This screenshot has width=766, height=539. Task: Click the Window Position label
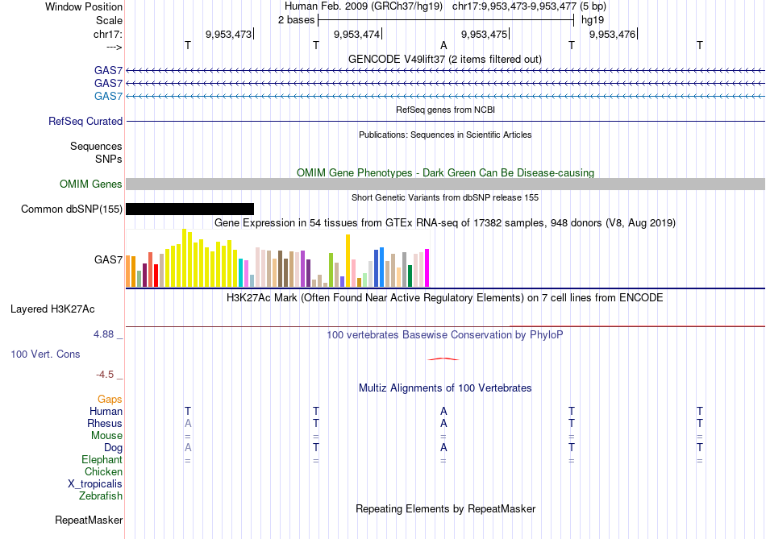click(x=84, y=6)
